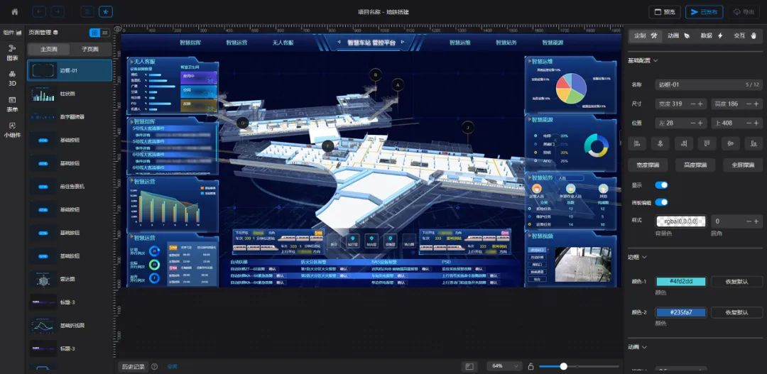The width and height of the screenshot is (767, 374).
Task: Click the 预览 preview button
Action: click(665, 12)
